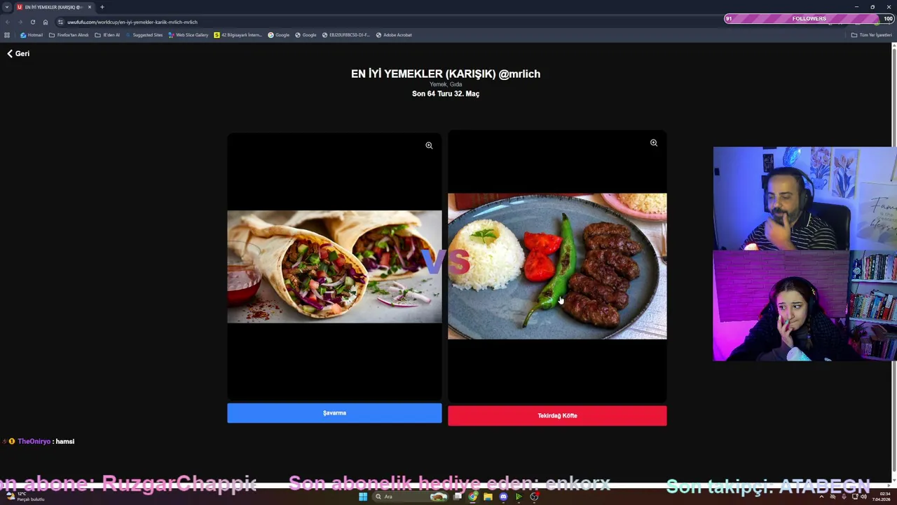Expand the Tüm Yer İşaretleri folder

[871, 35]
